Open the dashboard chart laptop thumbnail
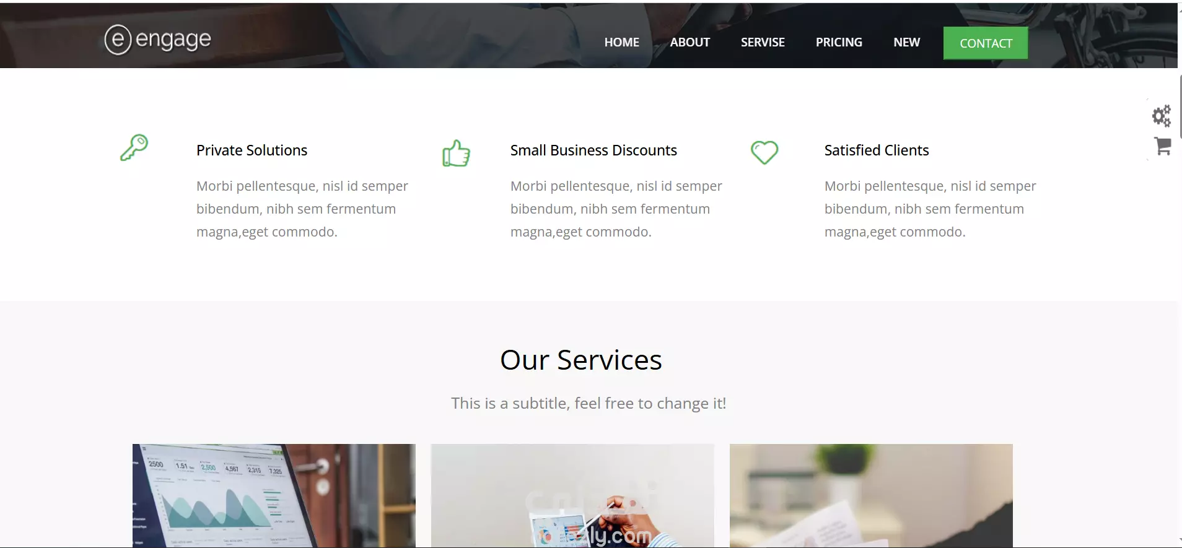 [x=274, y=495]
